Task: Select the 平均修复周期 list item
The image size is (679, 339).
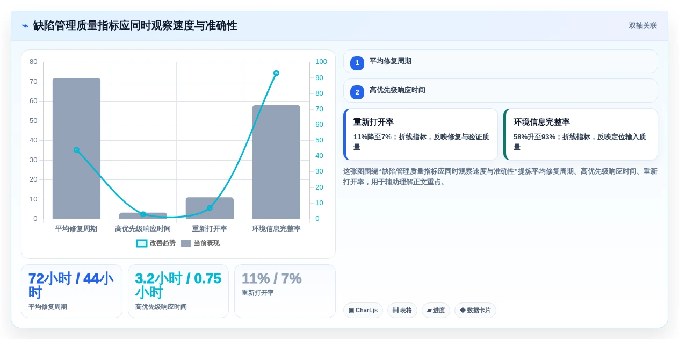Action: click(501, 61)
